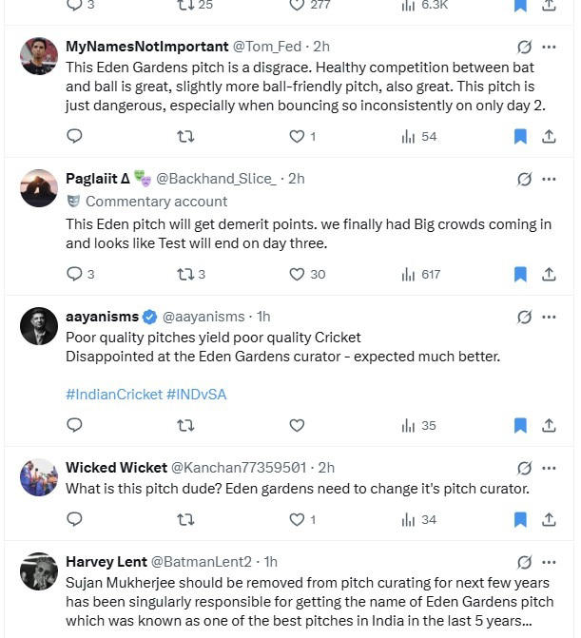The image size is (581, 638).
Task: Open the #IndianCricket hashtag
Action: [x=114, y=394]
